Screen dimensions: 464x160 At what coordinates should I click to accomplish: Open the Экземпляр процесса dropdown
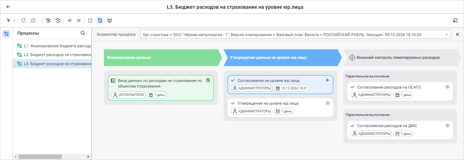click(446, 35)
